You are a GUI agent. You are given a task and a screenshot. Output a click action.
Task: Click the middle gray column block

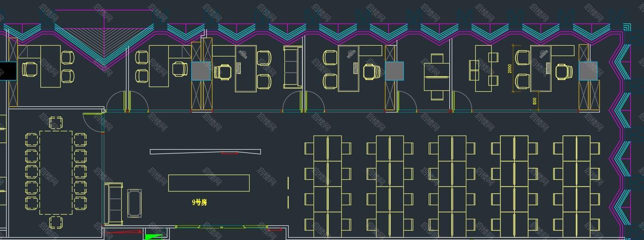(x=394, y=71)
